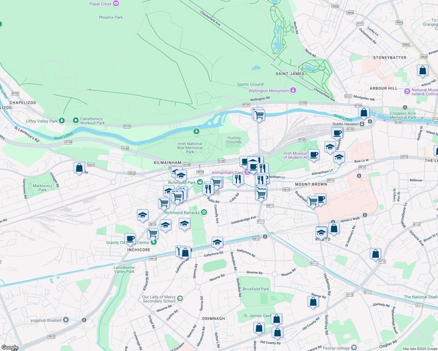Click the shopping bag marker near James's Walk
Screen dimensions: 438x351
click(x=334, y=229)
